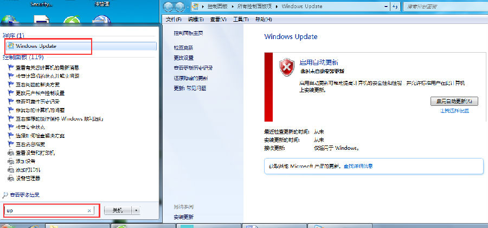The height and width of the screenshot is (228, 488).
Task: Click flag icon beside 查看问题的解决方案
Action: point(11,84)
